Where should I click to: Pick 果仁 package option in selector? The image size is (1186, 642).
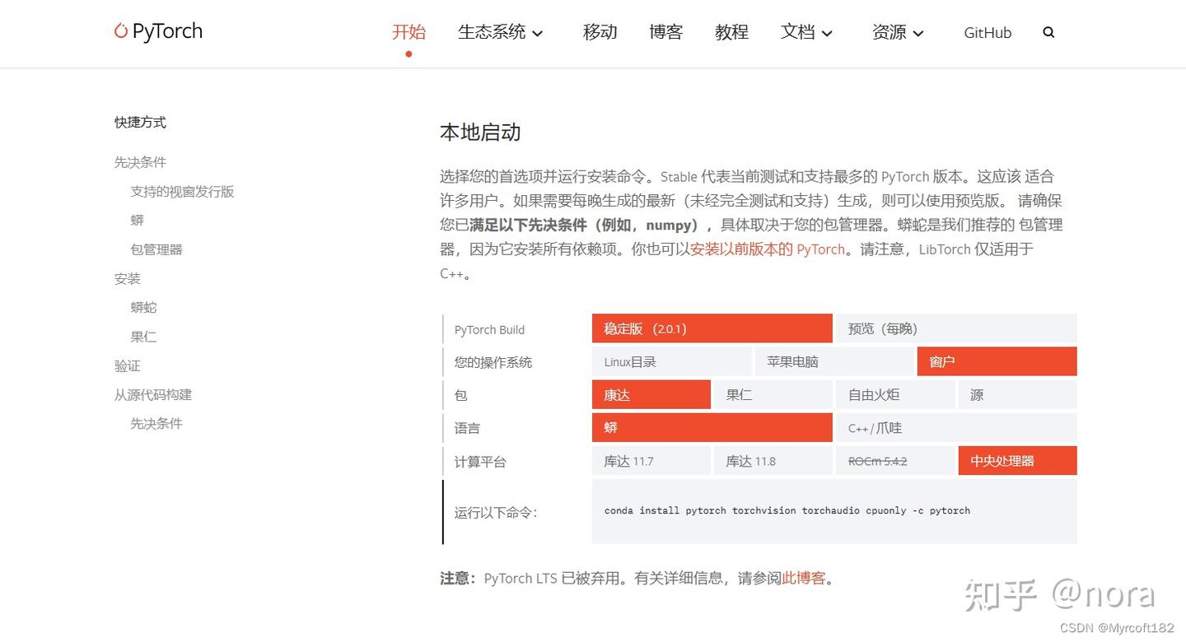(772, 395)
